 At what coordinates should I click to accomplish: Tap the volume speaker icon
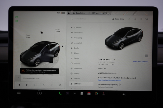pyautogui.click(x=124, y=94)
